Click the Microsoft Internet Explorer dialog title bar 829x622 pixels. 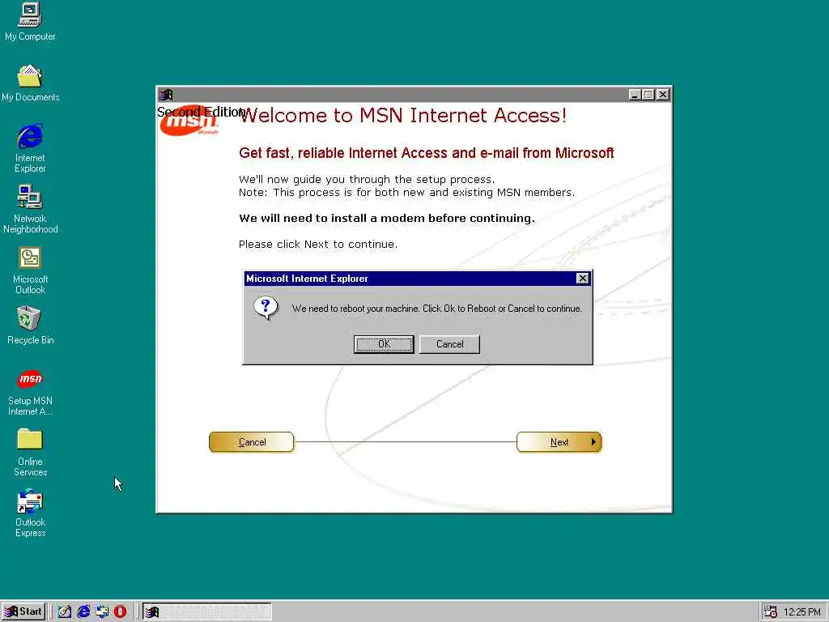point(417,279)
